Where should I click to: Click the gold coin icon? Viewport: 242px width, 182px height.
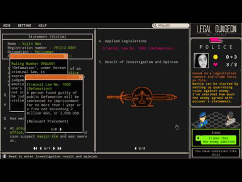(215, 57)
